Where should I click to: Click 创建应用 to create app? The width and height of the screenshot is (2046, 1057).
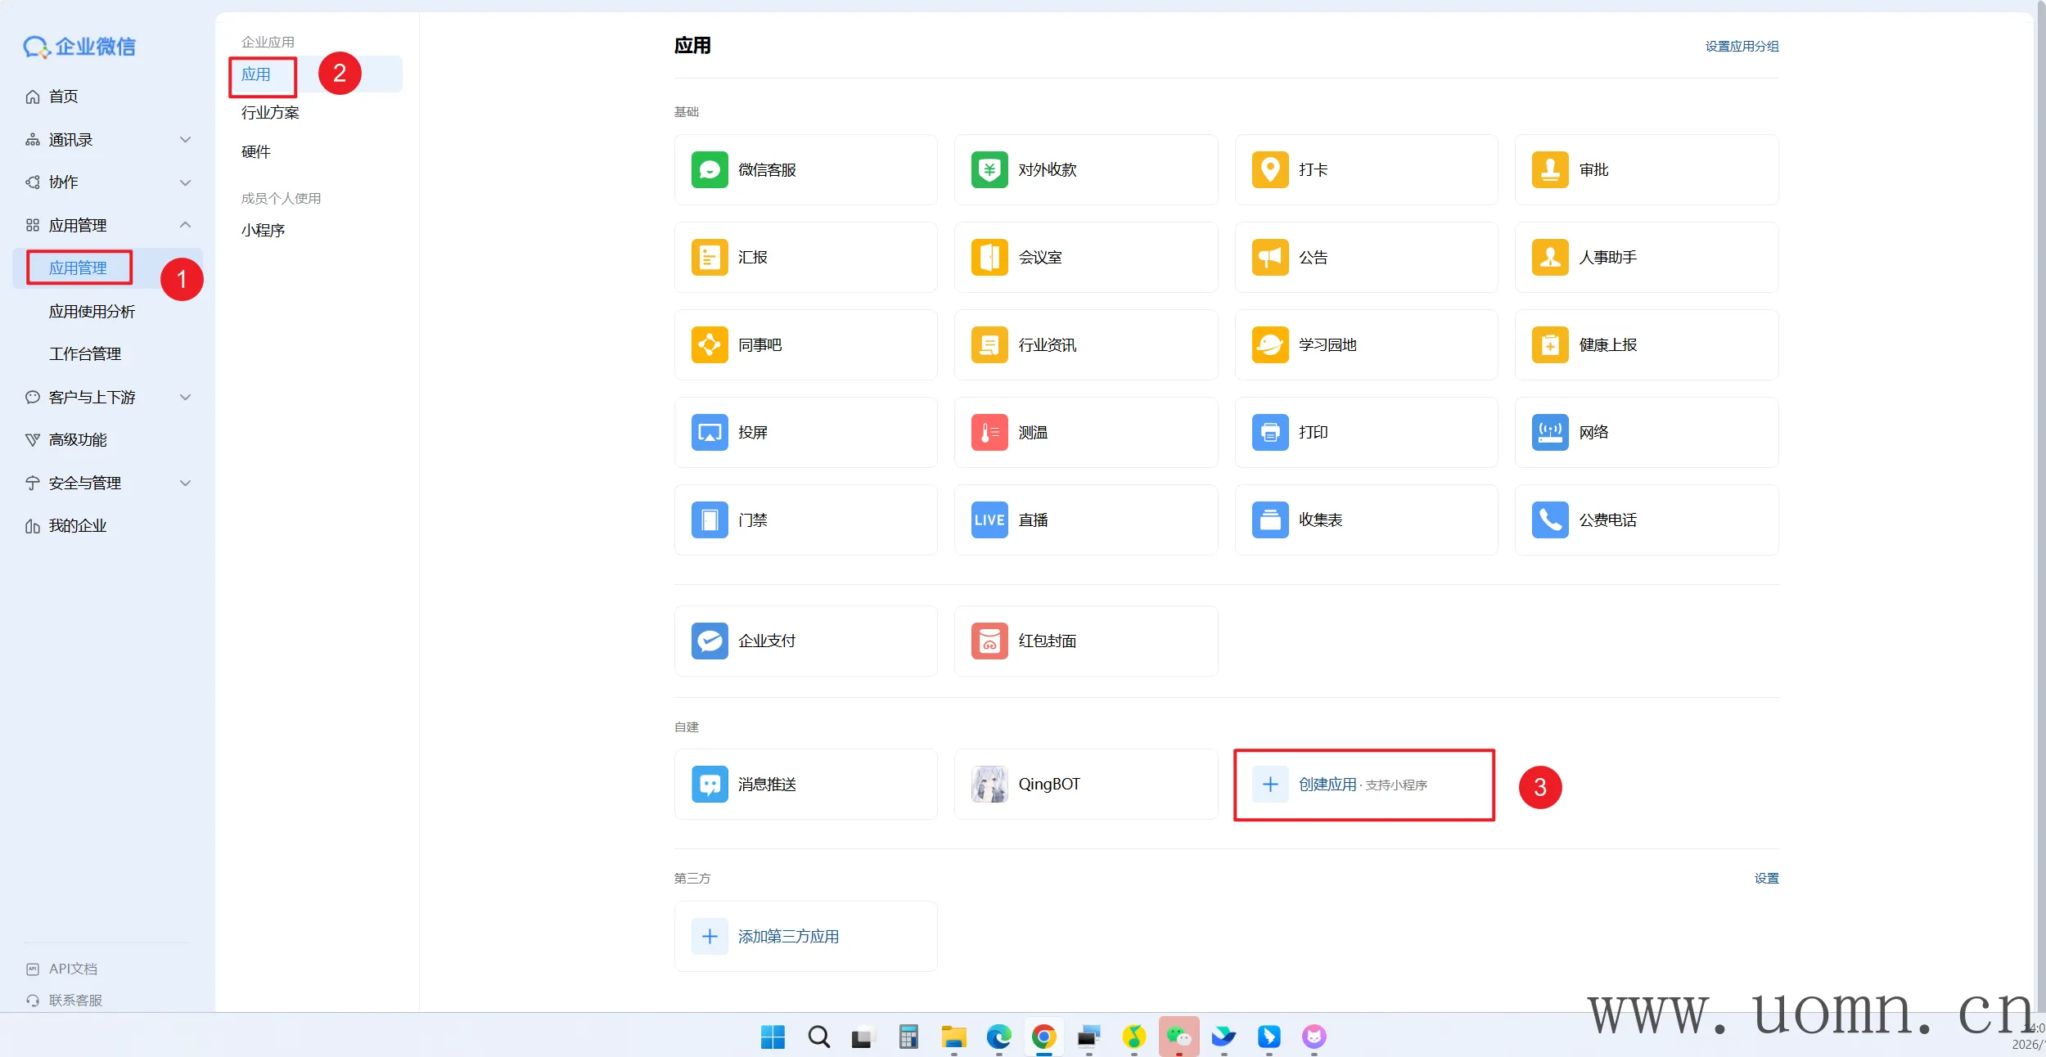(1327, 785)
